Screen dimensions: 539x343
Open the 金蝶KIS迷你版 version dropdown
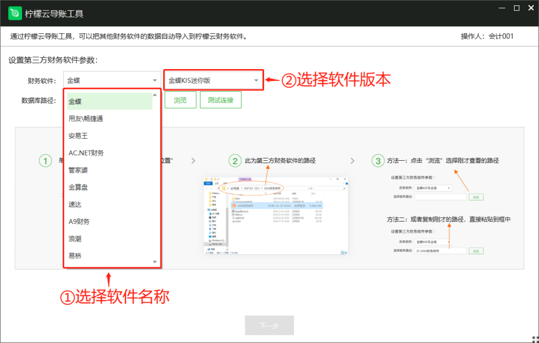tap(214, 80)
